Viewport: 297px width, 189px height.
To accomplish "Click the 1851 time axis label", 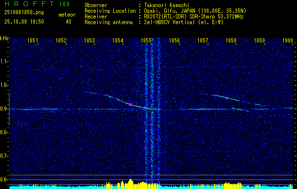I will tap(33, 41).
